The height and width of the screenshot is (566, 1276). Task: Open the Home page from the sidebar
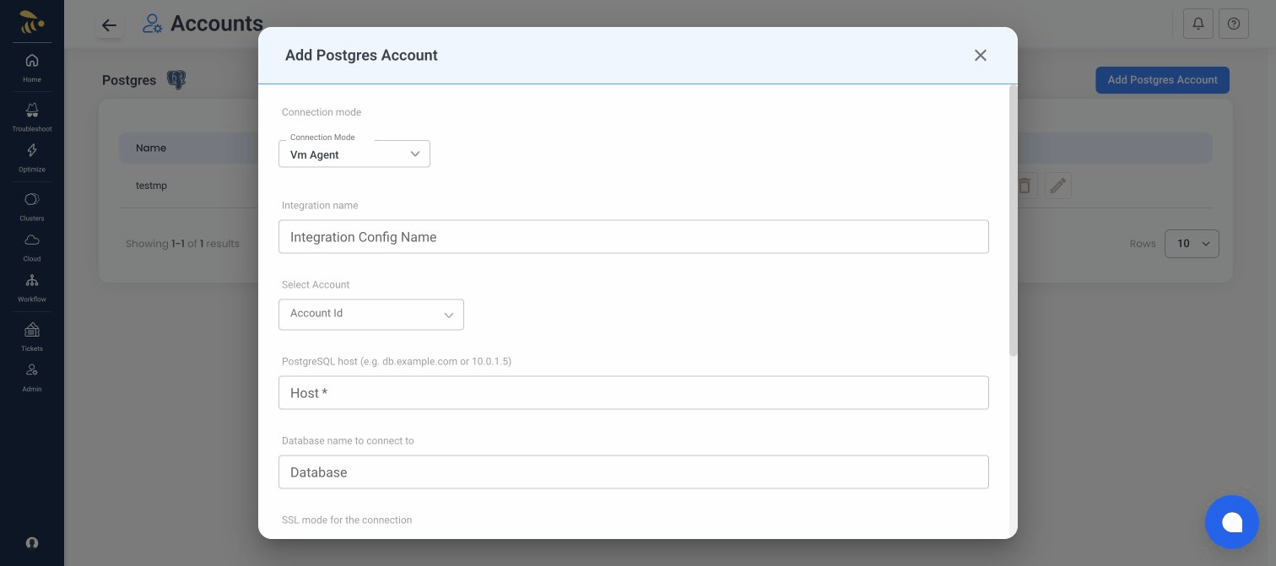click(31, 67)
